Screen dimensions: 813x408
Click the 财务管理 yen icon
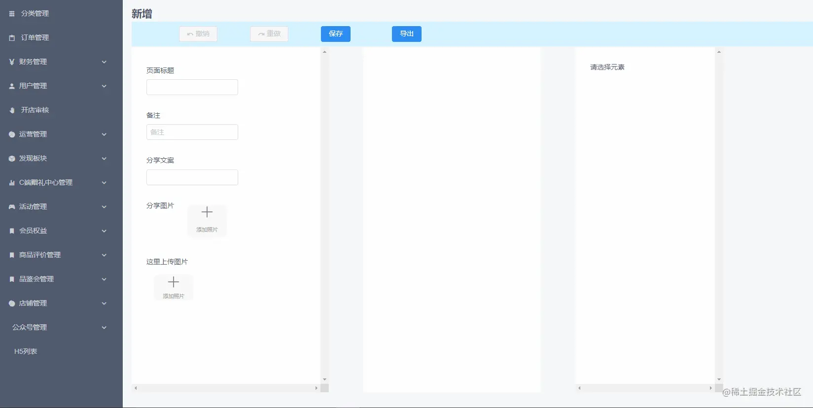(12, 62)
